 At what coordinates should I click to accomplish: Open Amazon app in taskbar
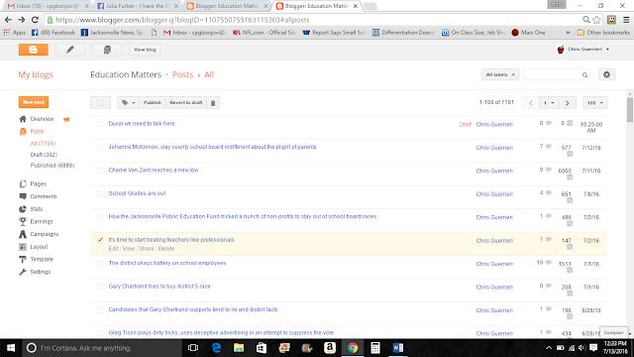coord(330,348)
